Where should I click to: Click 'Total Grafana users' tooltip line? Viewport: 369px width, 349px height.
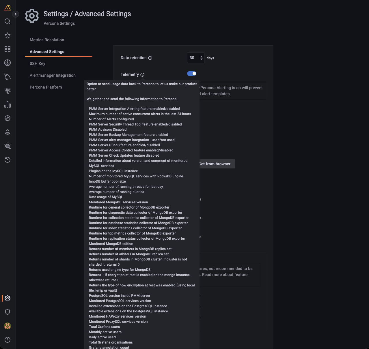click(104, 327)
